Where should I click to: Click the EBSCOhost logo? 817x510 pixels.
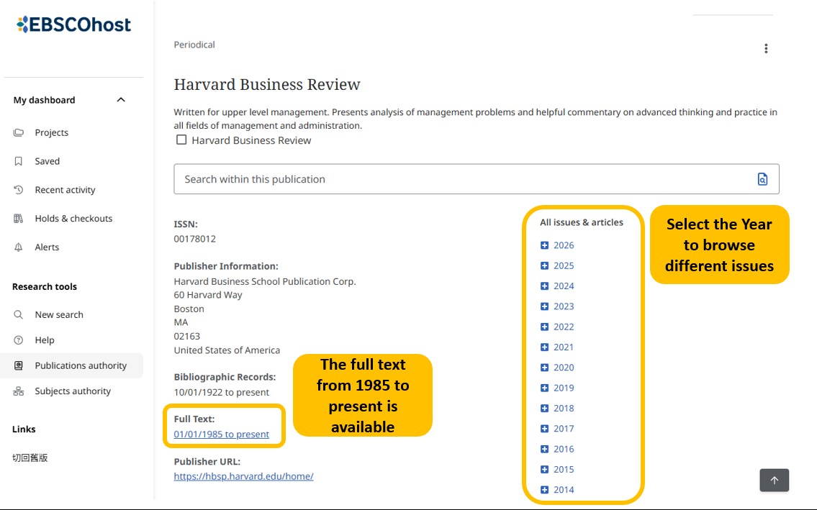pos(73,25)
